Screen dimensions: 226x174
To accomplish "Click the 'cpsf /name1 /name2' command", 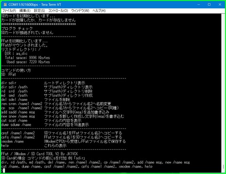I will tap(18, 133).
